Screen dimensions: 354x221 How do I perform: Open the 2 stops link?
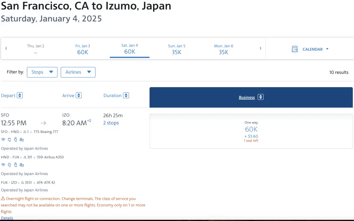click(x=111, y=123)
